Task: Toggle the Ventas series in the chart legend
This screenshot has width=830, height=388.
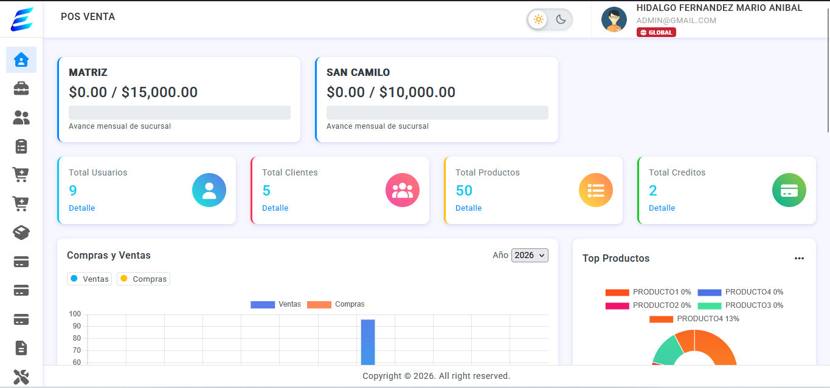Action: [275, 304]
